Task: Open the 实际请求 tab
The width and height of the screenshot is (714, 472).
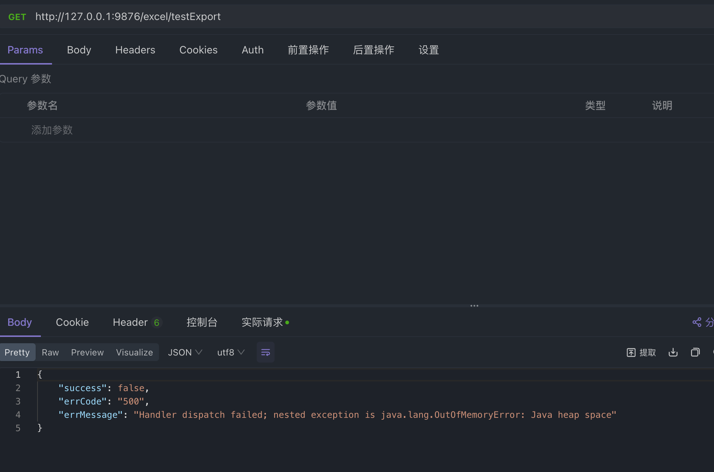Action: click(x=265, y=322)
